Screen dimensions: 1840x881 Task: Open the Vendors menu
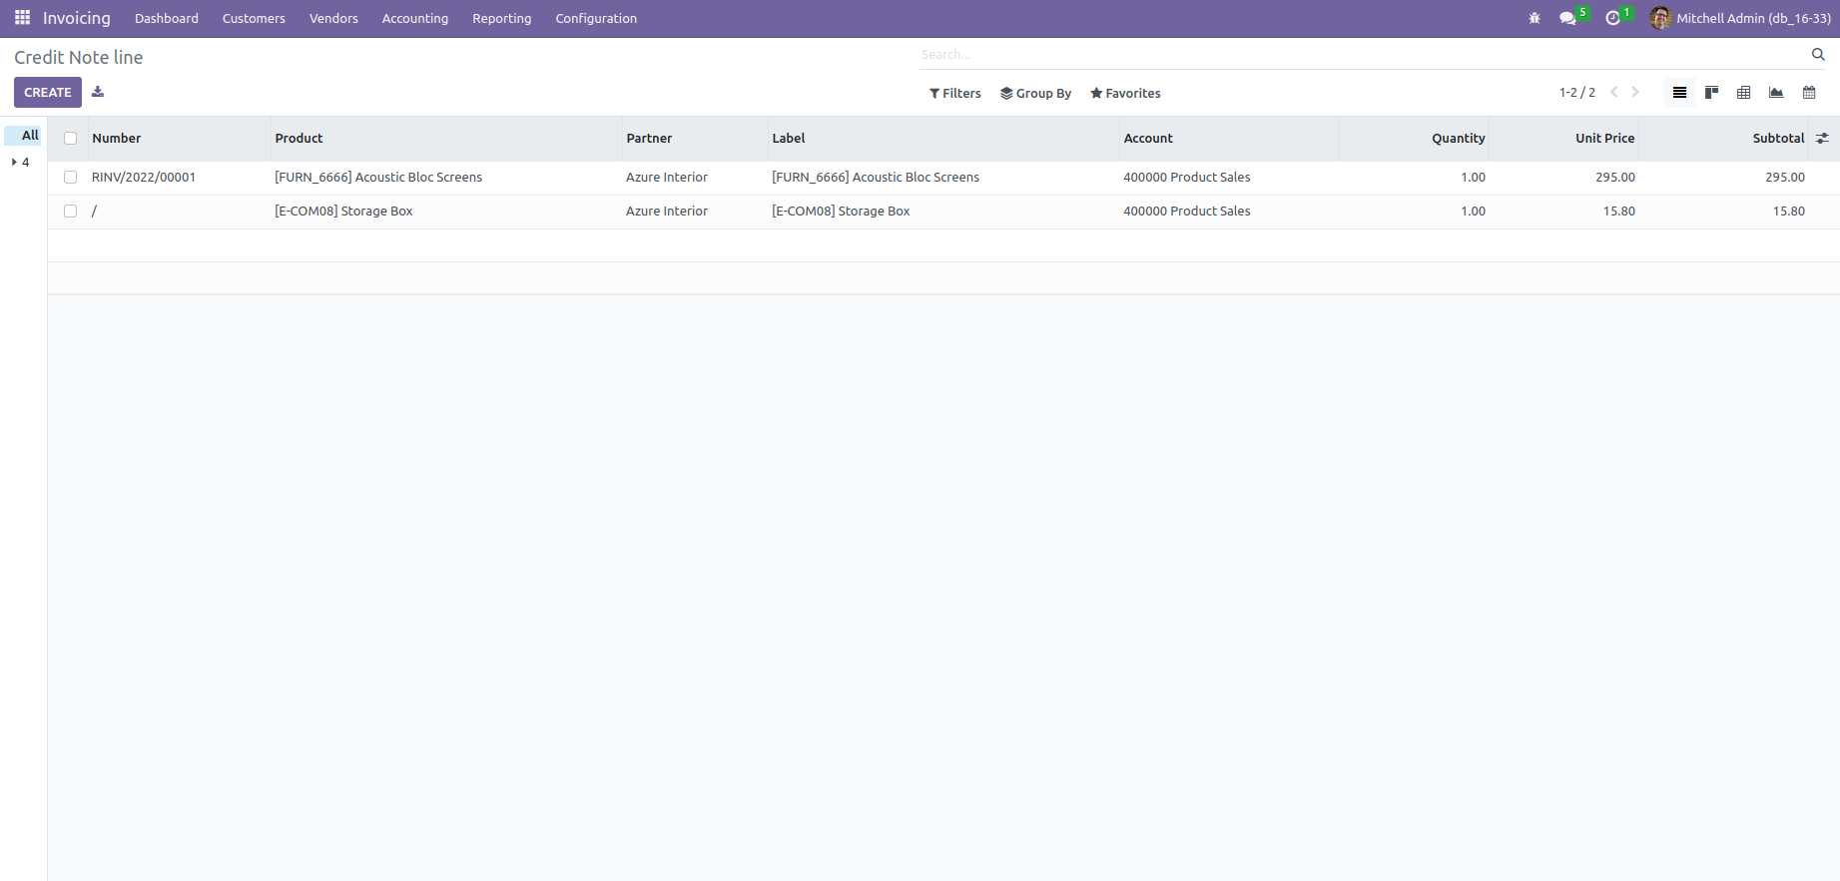click(x=333, y=18)
